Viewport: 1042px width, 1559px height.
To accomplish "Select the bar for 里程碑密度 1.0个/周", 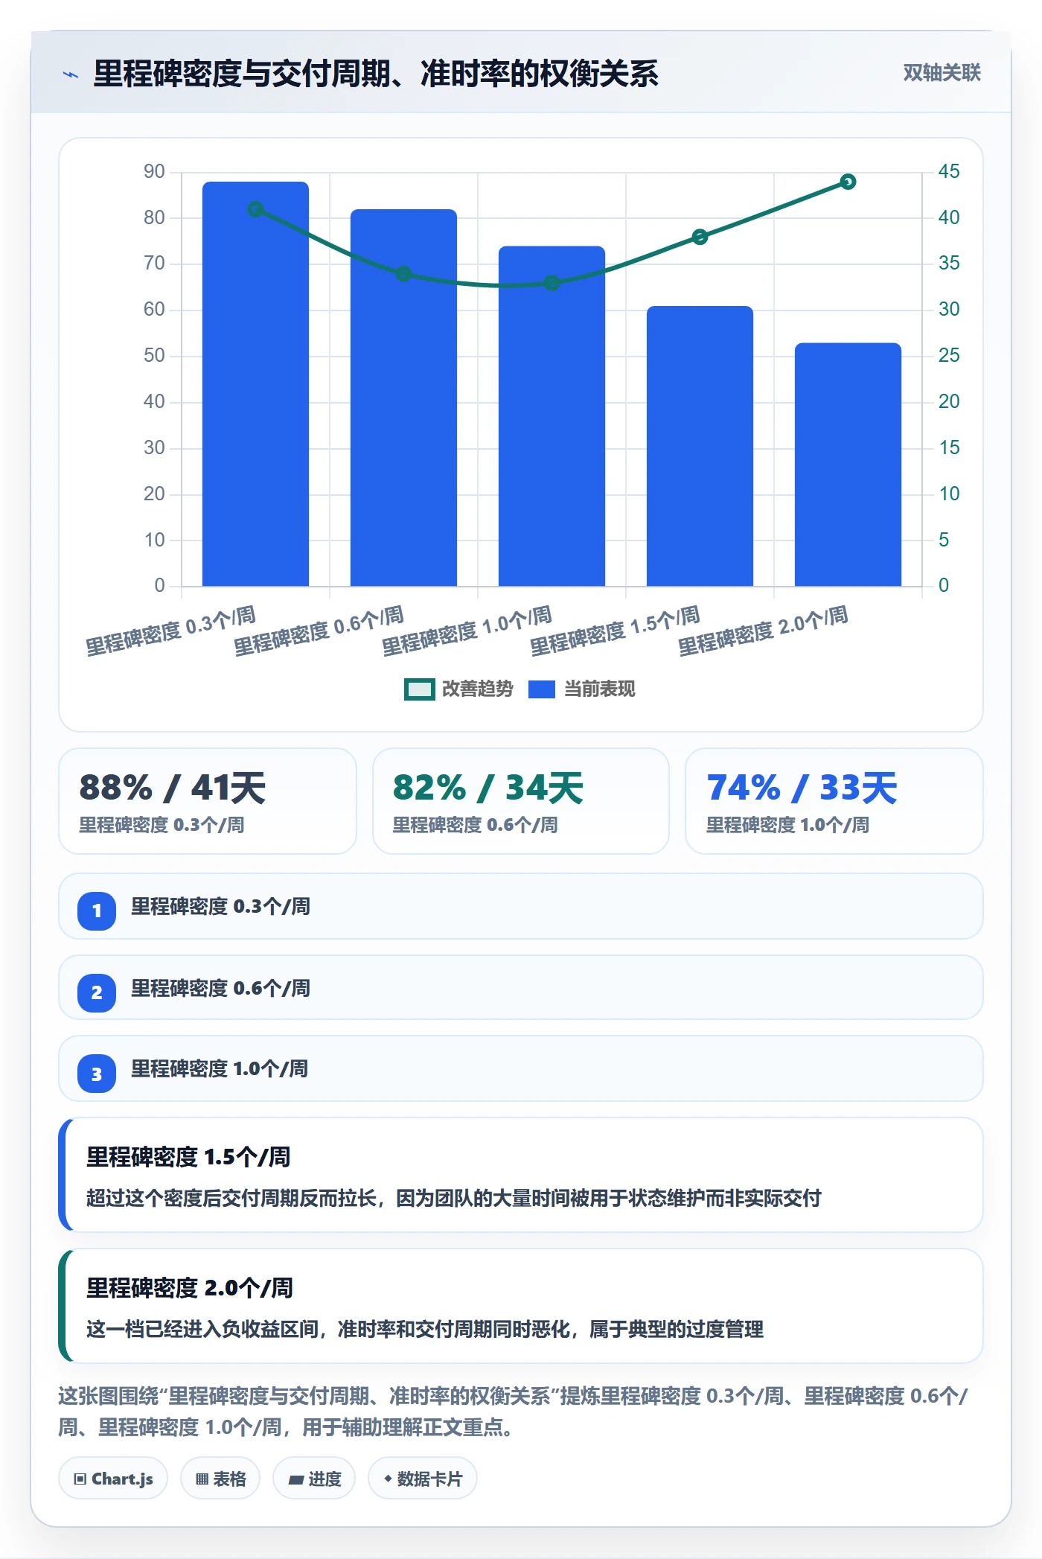I will (552, 416).
